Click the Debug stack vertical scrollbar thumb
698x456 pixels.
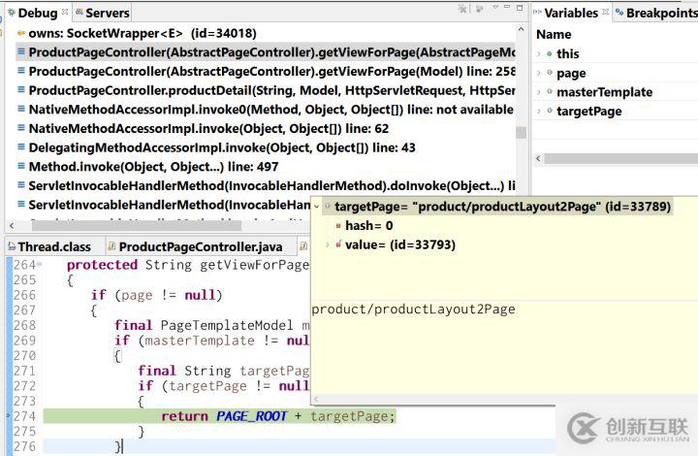pos(521,133)
